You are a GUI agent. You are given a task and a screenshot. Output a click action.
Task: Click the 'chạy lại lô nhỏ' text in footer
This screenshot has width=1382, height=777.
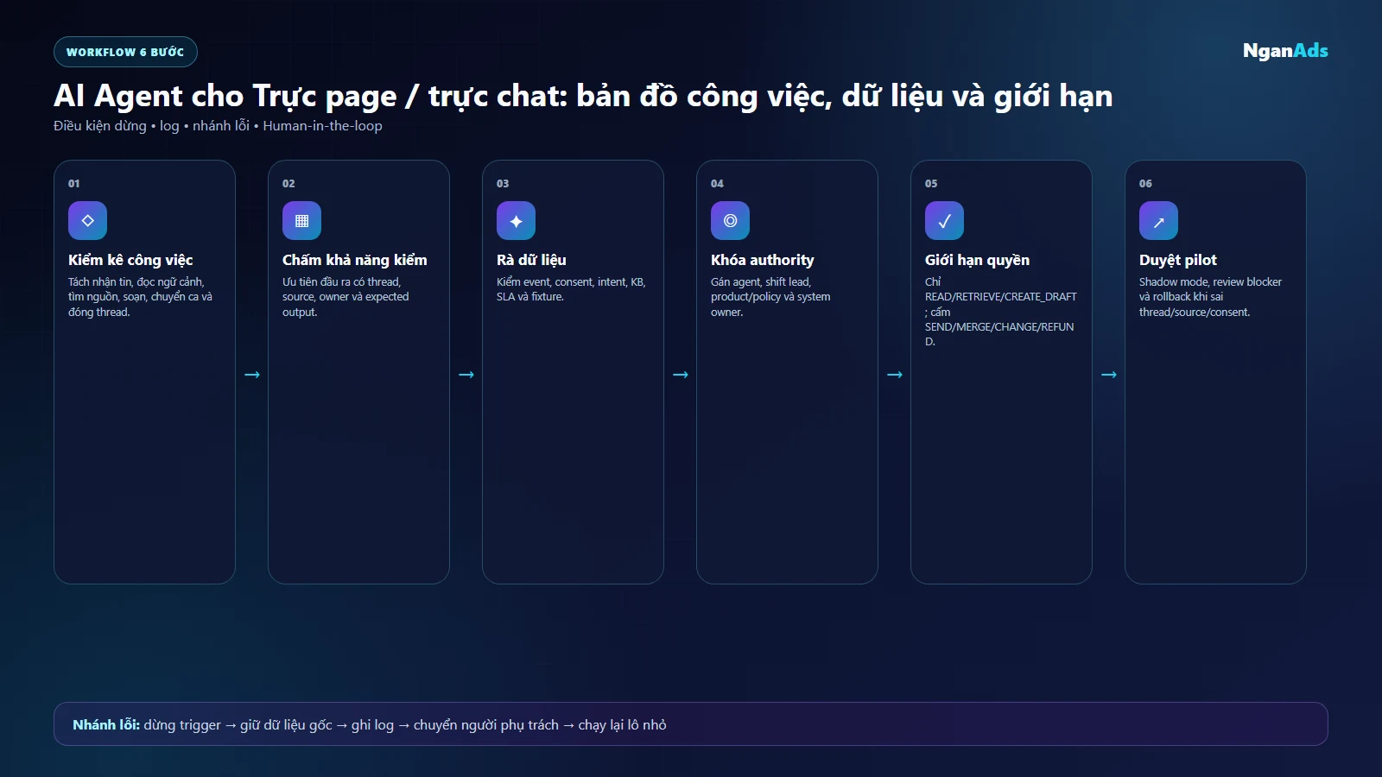tap(622, 725)
